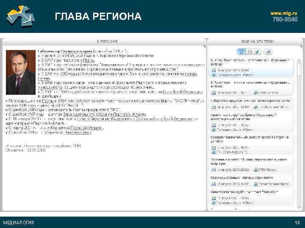Collapse the 'О персоне' panel via corner arrow
Viewport: 305px width, 228px height.
click(x=205, y=46)
